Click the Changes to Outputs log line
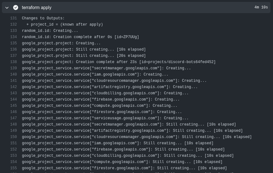The width and height of the screenshot is (273, 173). pyautogui.click(x=43, y=18)
